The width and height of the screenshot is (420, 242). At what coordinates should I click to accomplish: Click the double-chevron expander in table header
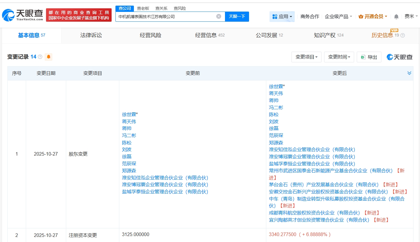(x=409, y=73)
